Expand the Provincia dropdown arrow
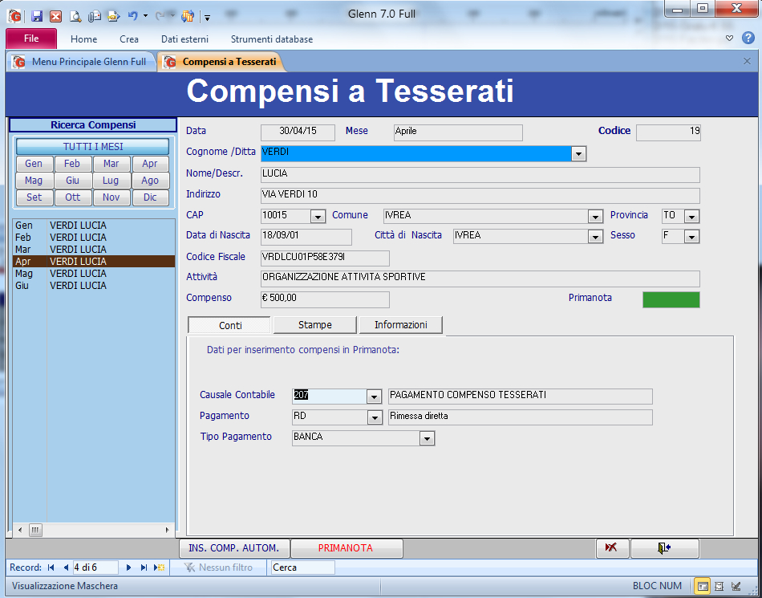This screenshot has height=598, width=762. pos(691,217)
